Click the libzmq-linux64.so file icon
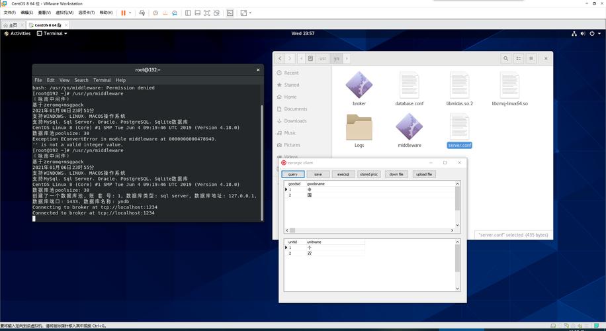606x331 pixels. click(x=509, y=85)
